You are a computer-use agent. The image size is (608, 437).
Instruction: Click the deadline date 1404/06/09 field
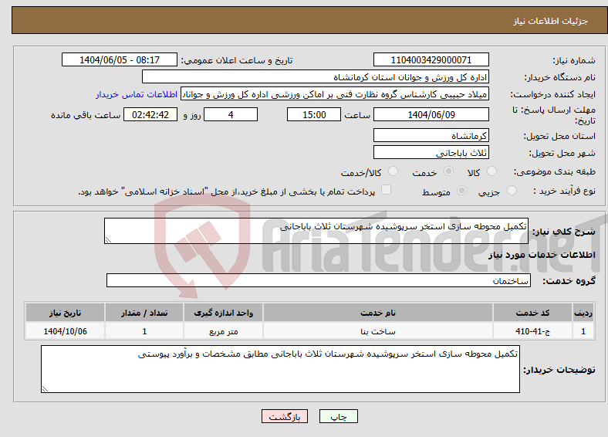click(431, 114)
